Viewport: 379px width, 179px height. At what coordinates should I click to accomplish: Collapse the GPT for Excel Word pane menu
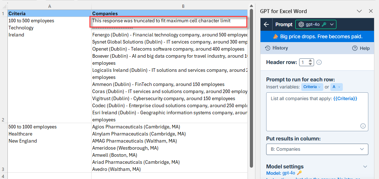pyautogui.click(x=359, y=11)
